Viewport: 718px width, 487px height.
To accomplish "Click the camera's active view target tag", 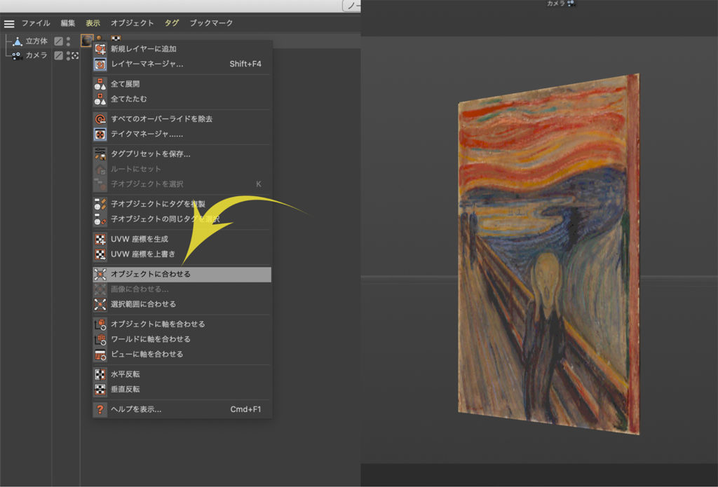I will click(75, 55).
